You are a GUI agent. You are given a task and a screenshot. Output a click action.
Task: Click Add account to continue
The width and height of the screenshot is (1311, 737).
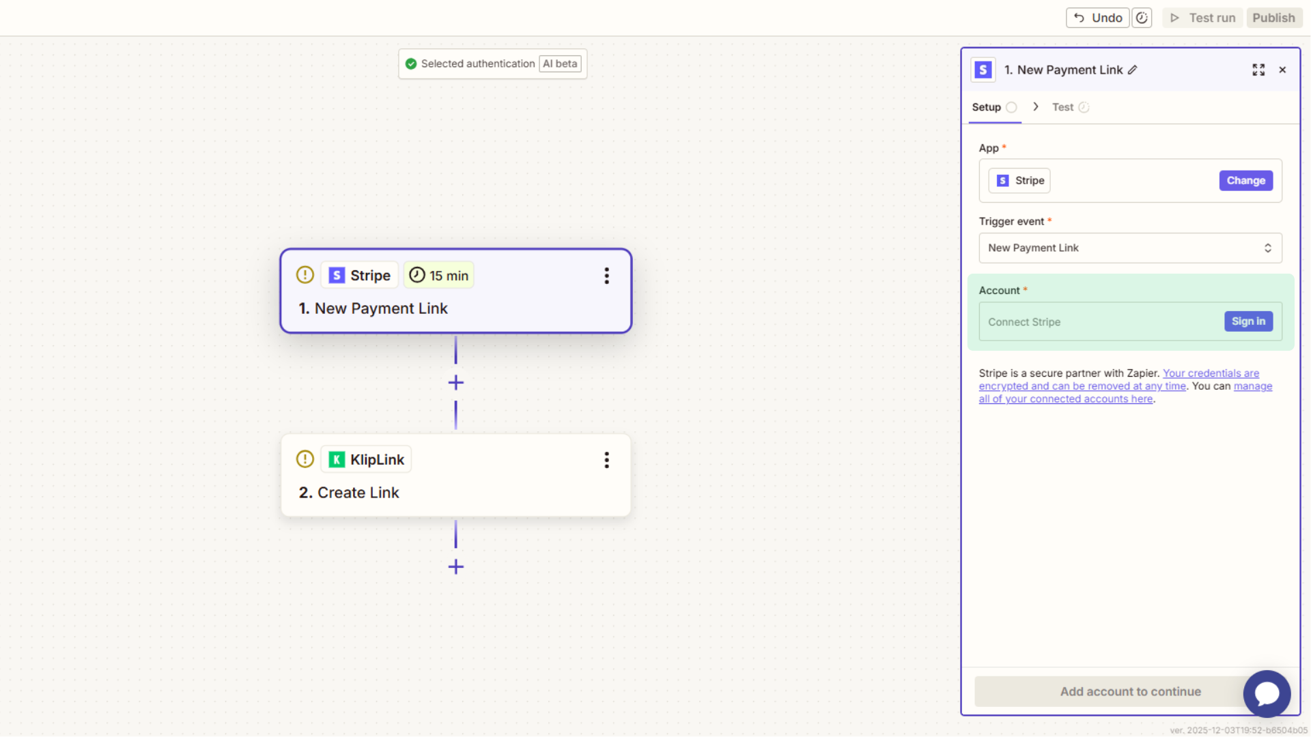tap(1130, 691)
